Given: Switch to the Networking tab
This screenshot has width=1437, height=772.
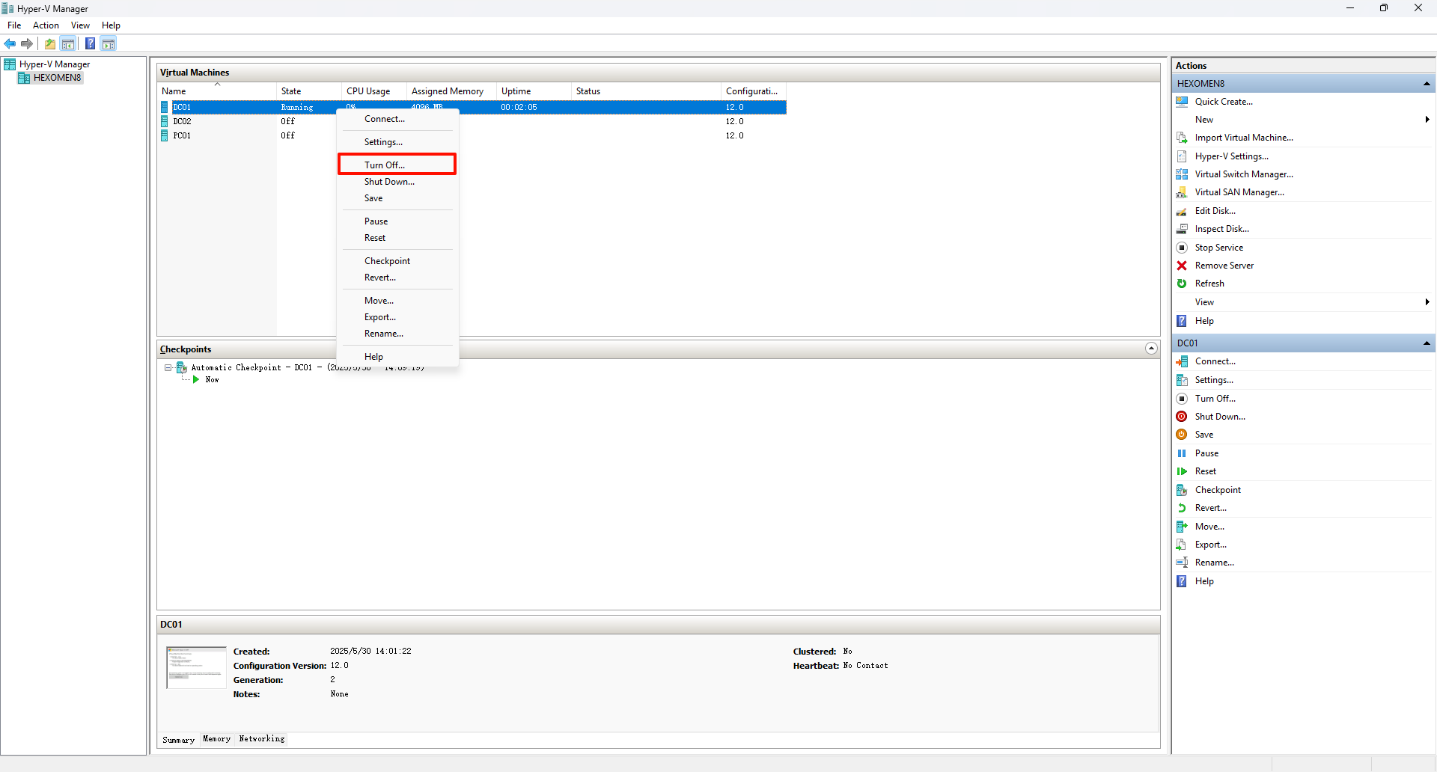Looking at the screenshot, I should (x=262, y=739).
